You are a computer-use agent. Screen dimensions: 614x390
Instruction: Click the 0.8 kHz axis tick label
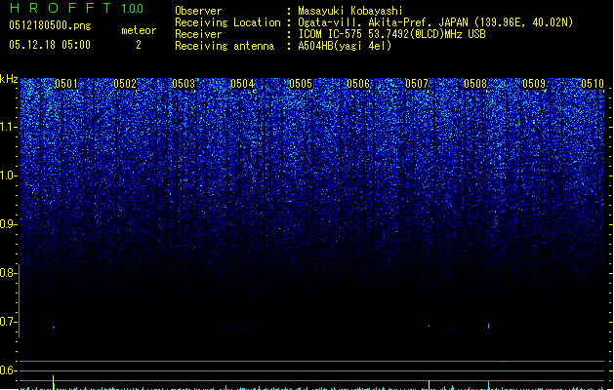[x=8, y=273]
